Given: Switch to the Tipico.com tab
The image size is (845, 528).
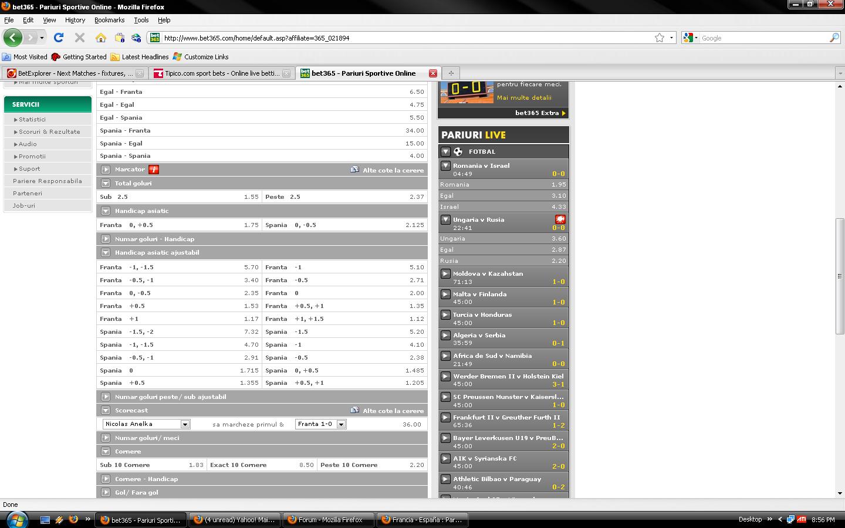Looking at the screenshot, I should tap(222, 73).
